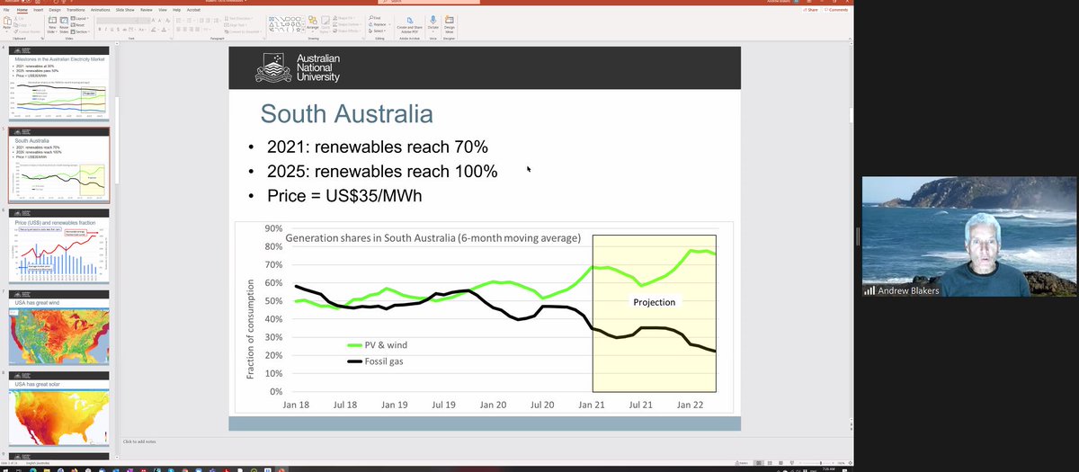Open the Help tab

176,10
